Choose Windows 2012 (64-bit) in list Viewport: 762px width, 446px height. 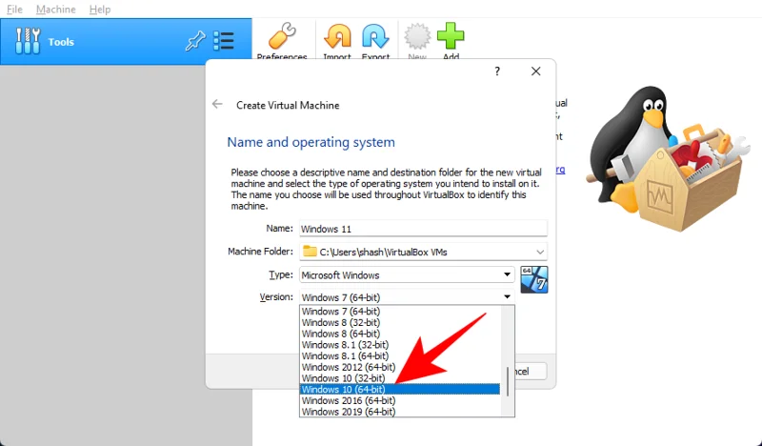click(399, 367)
